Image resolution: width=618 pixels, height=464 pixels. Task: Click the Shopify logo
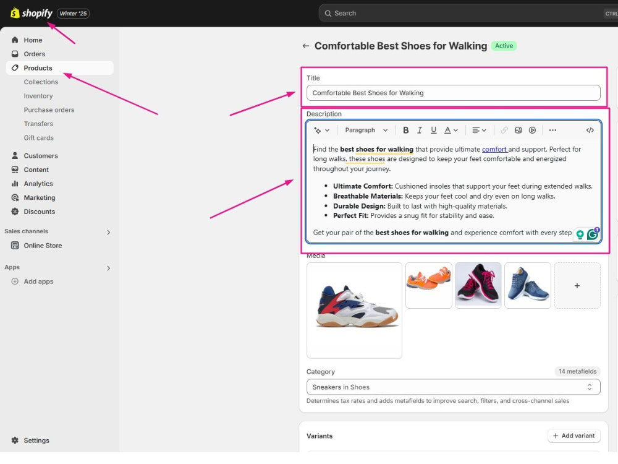[31, 13]
